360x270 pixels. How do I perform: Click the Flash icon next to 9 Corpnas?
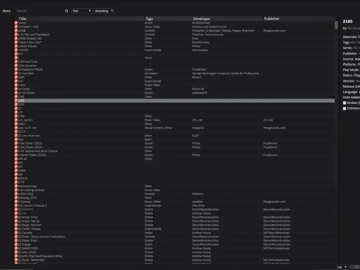[x=16, y=202]
